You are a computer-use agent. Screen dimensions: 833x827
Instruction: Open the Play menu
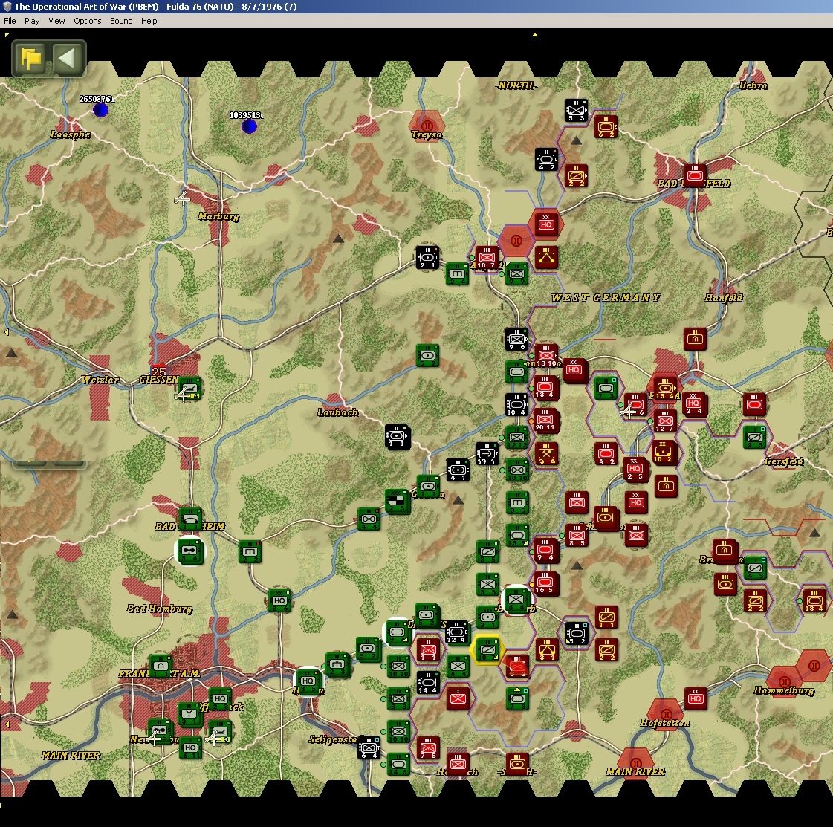click(x=32, y=21)
